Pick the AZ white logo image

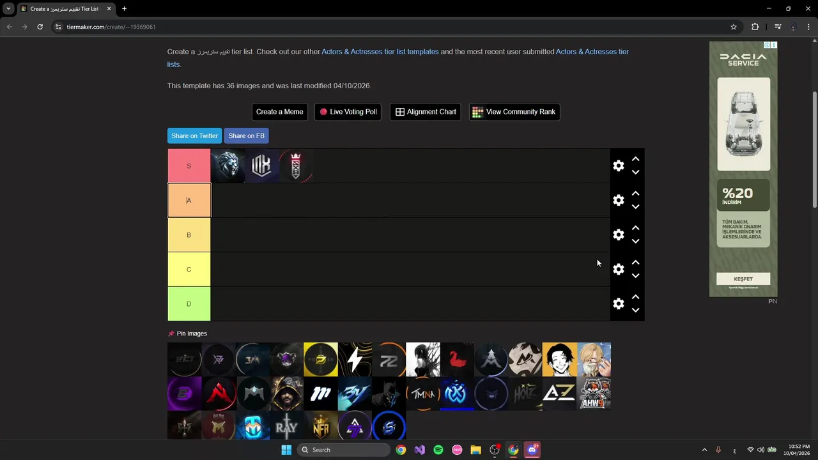(x=559, y=394)
